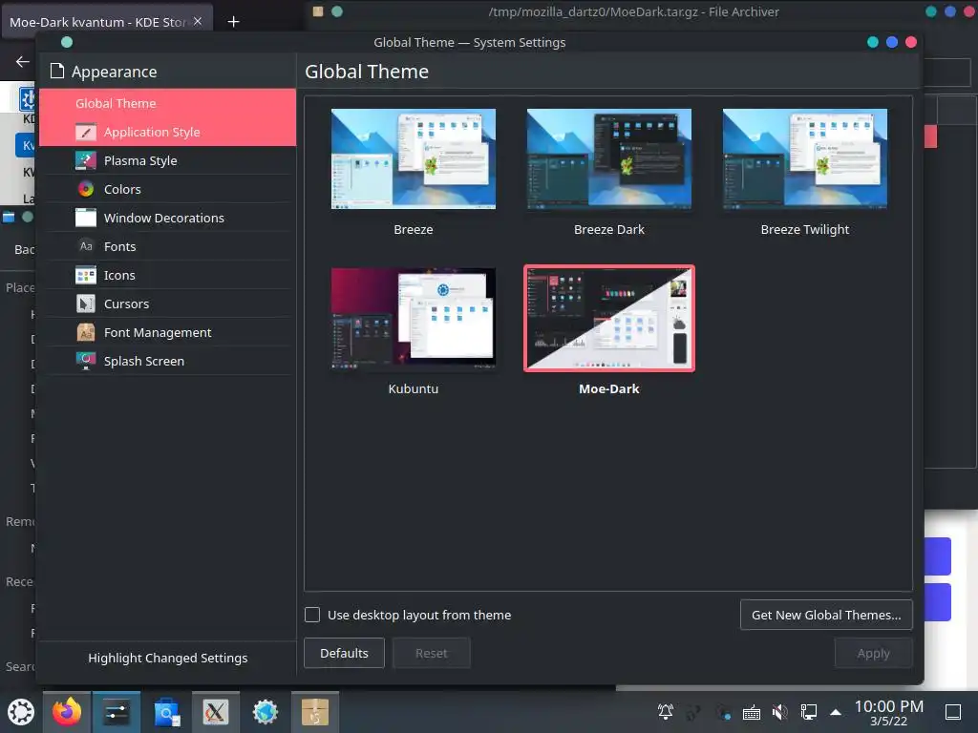Image resolution: width=978 pixels, height=733 pixels.
Task: Select Global Theme in the sidebar
Action: coord(167,103)
